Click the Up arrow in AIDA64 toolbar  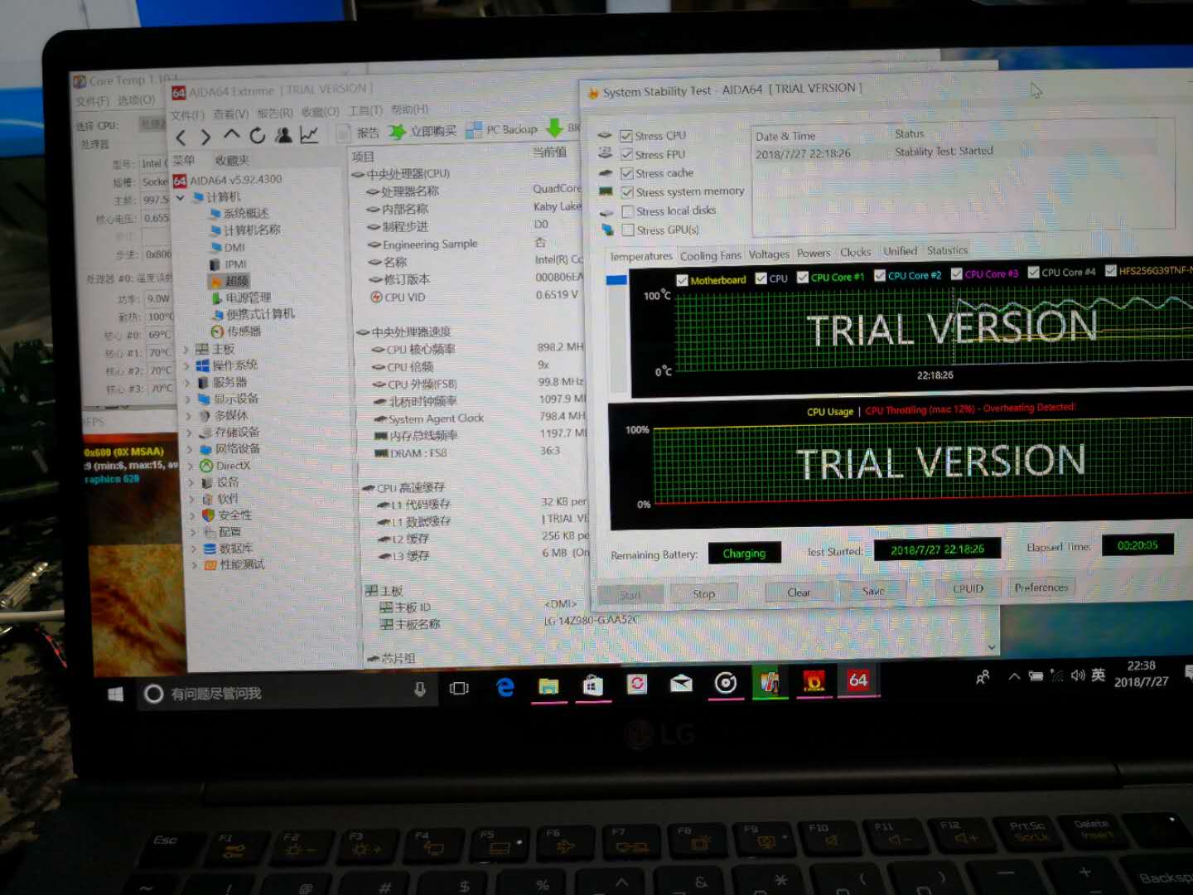(x=232, y=135)
